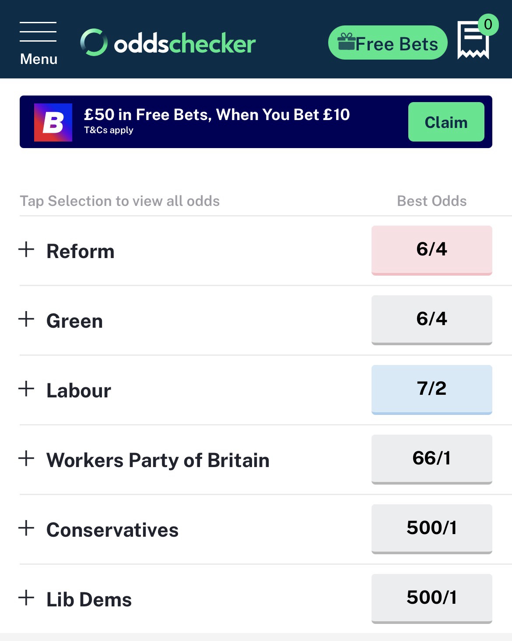Image resolution: width=512 pixels, height=641 pixels.
Task: Click the Labour selection name
Action: (79, 390)
